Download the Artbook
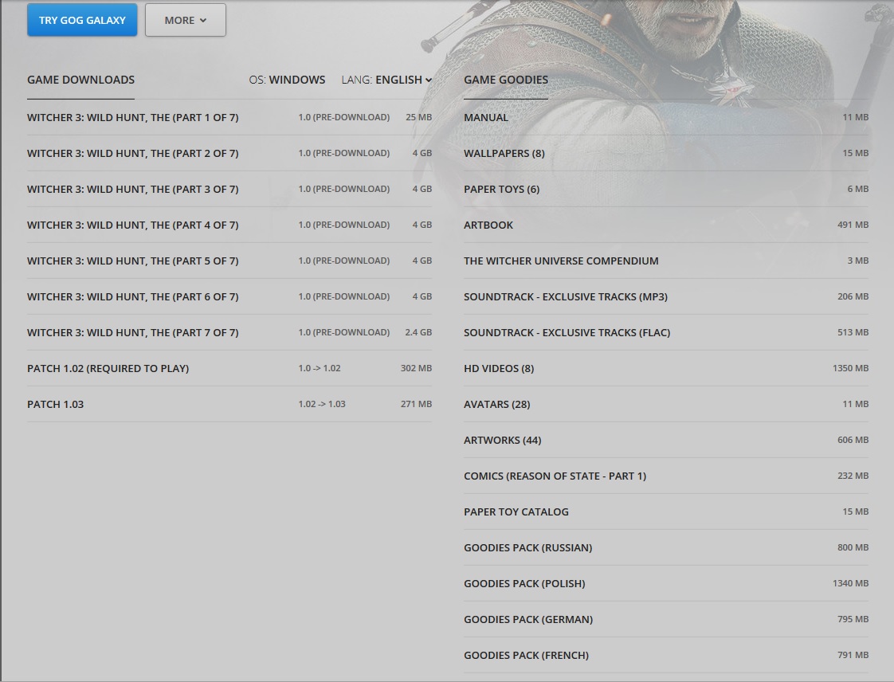 [666, 225]
